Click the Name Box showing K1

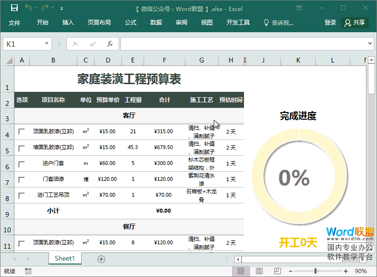[x=24, y=44]
